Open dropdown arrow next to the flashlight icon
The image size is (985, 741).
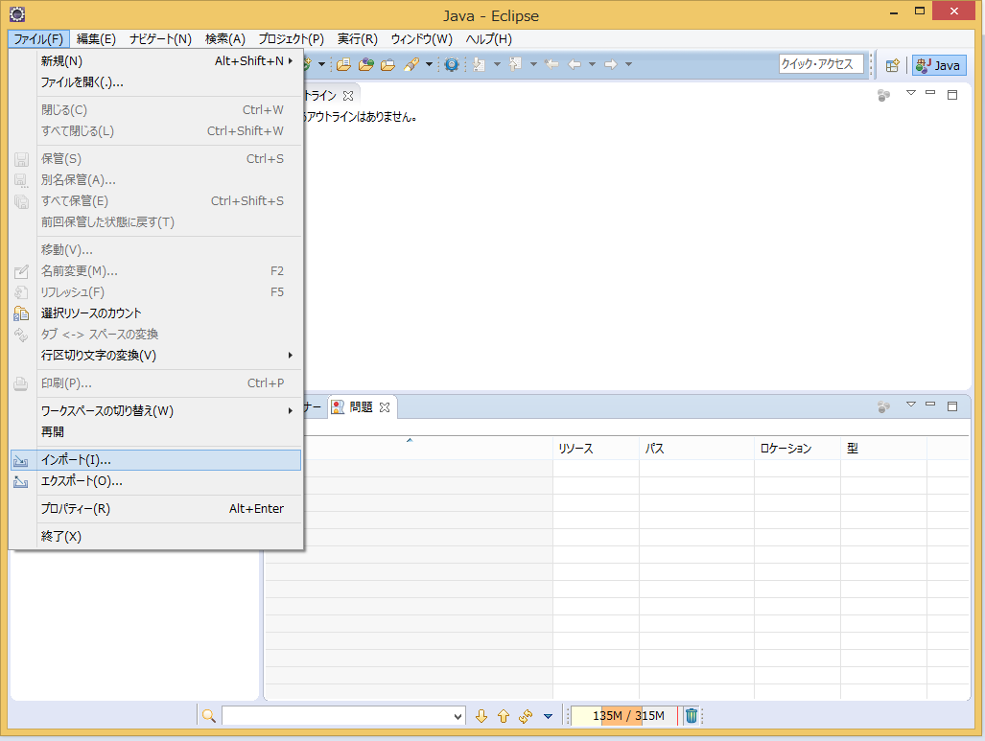point(429,64)
